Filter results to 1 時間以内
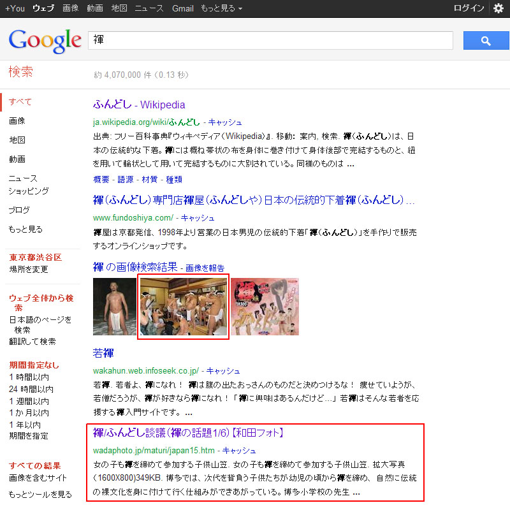510x510 pixels. (29, 377)
